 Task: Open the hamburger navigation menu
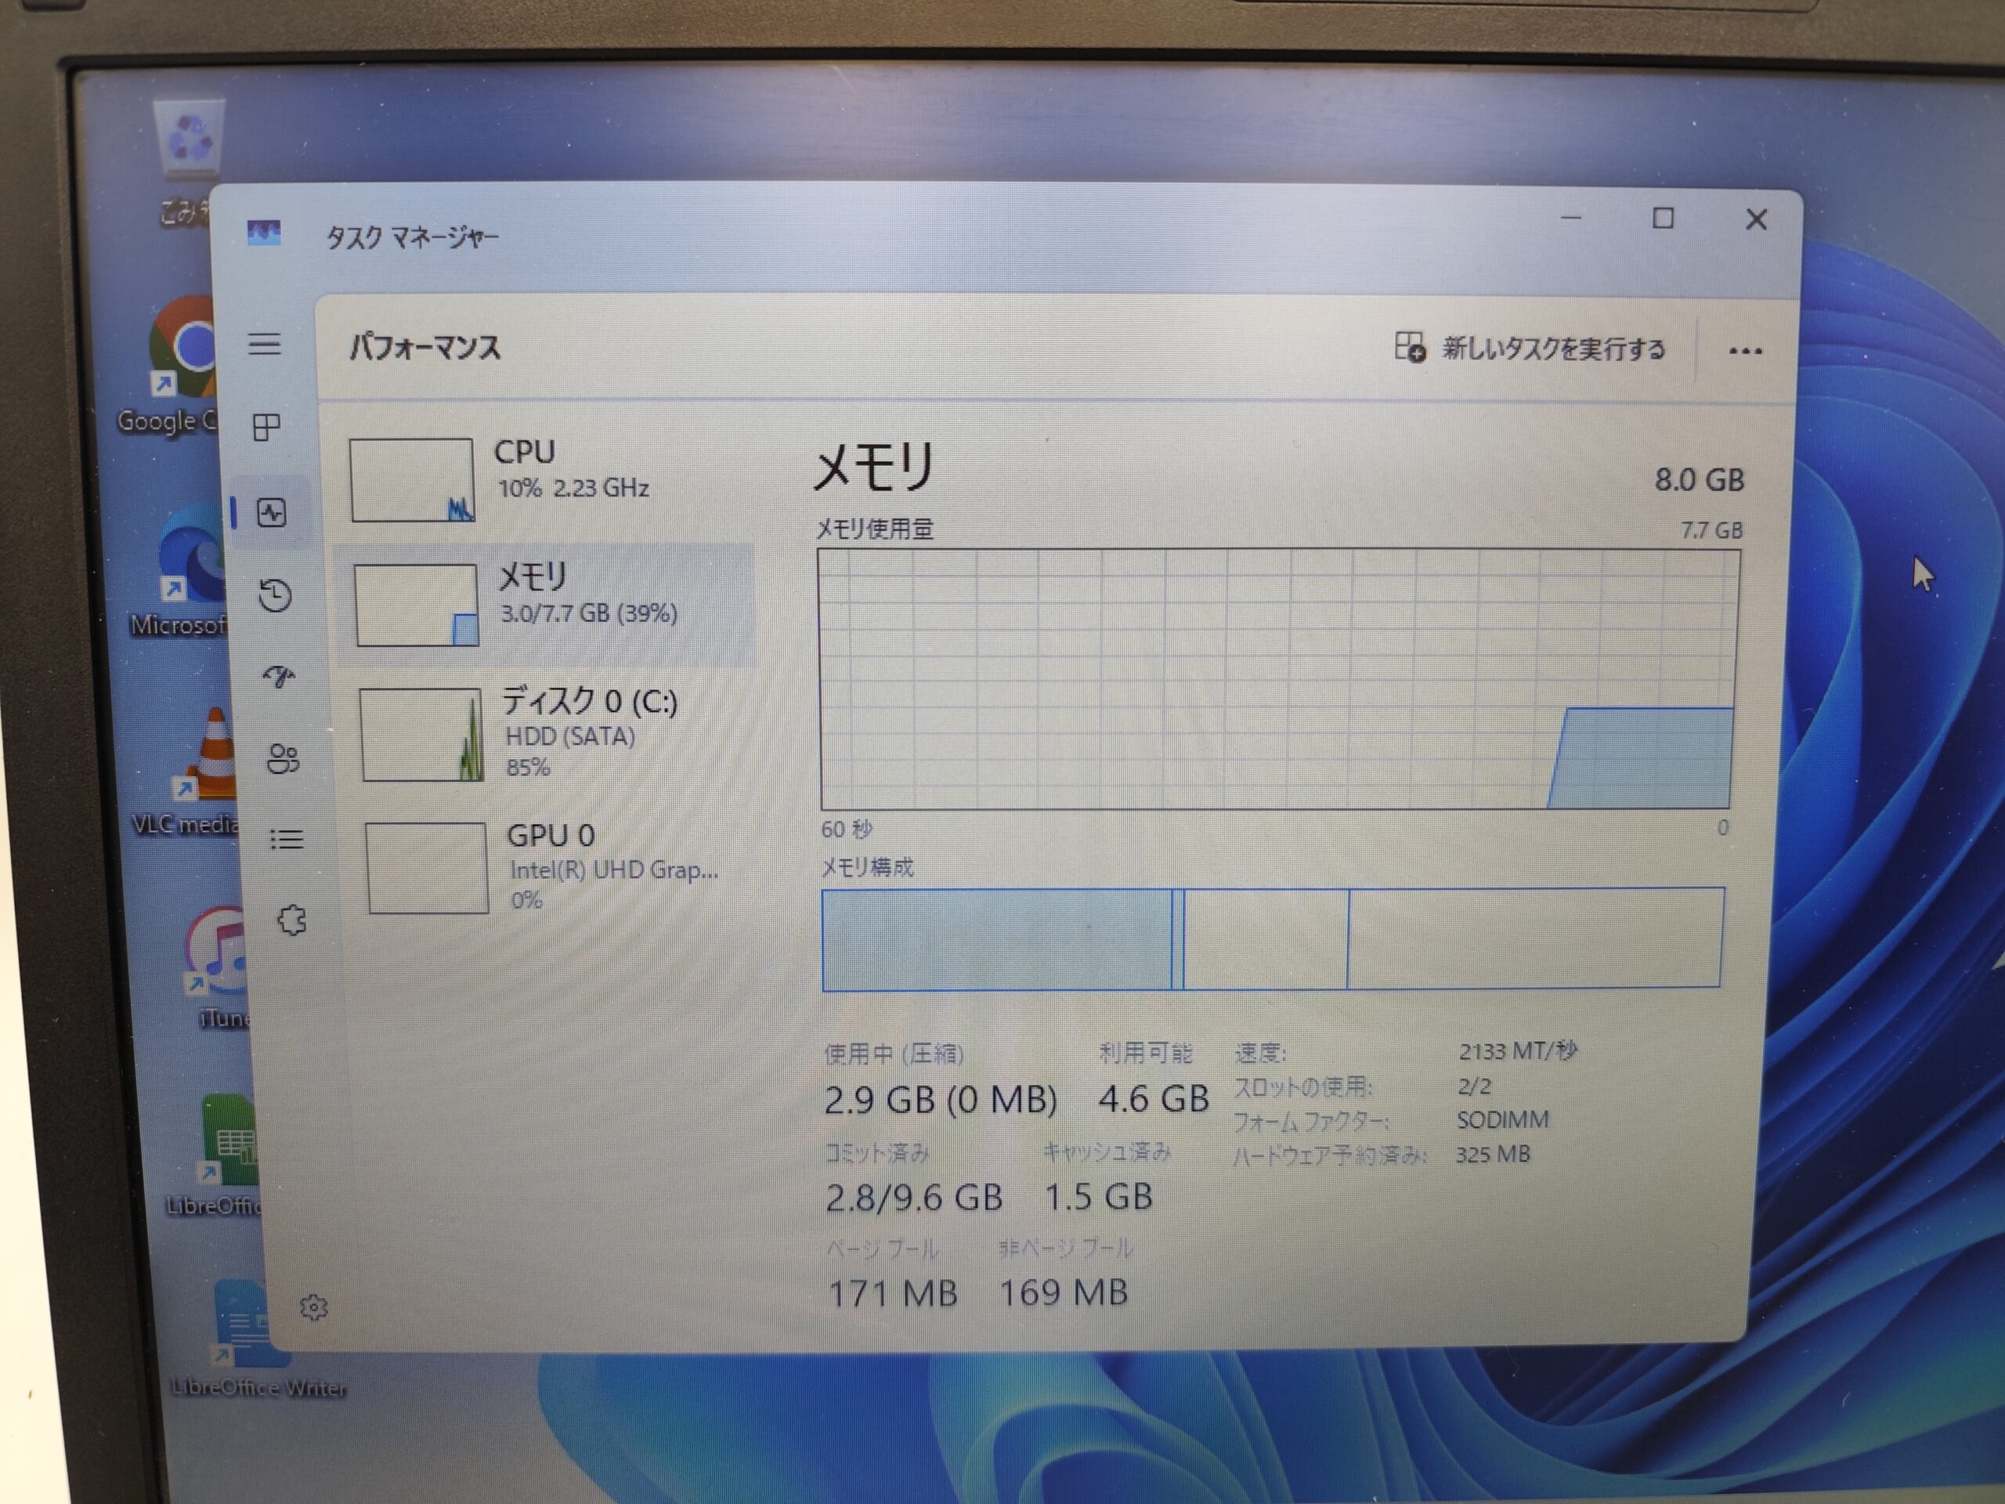point(265,344)
